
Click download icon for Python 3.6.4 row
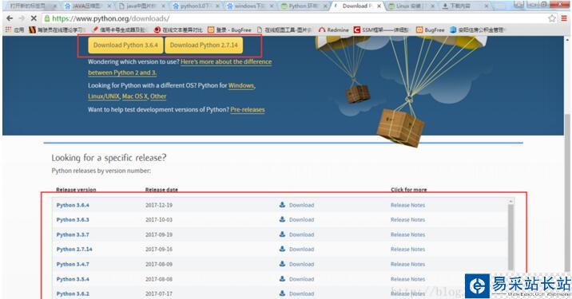click(282, 205)
